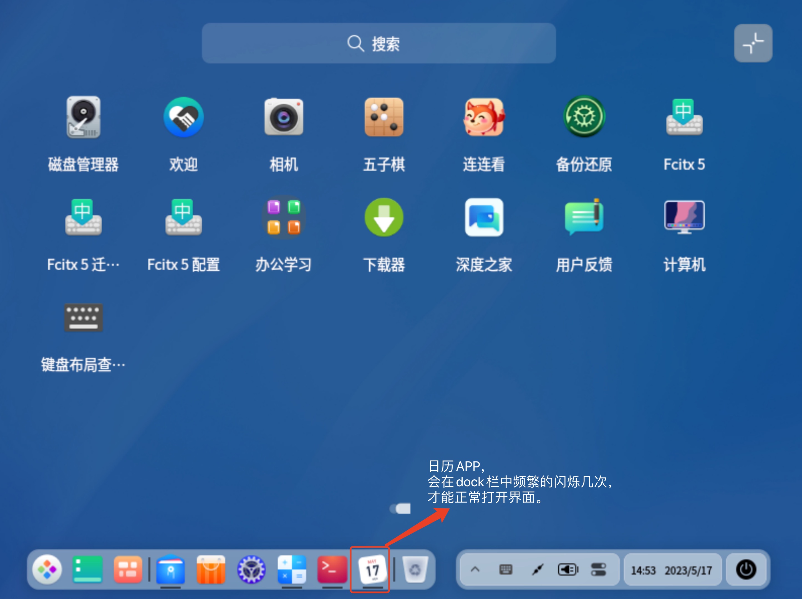This screenshot has width=802, height=599.
Task: Open the calendar app in dock
Action: [x=372, y=570]
